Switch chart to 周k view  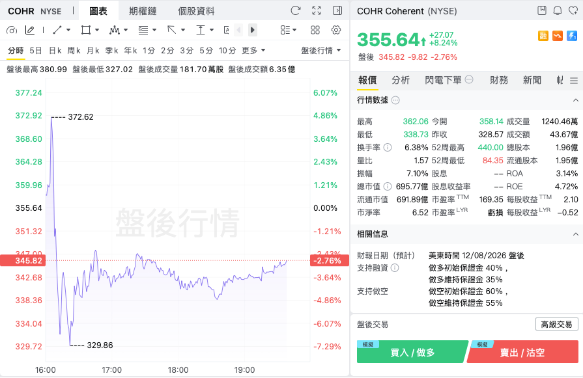click(74, 51)
